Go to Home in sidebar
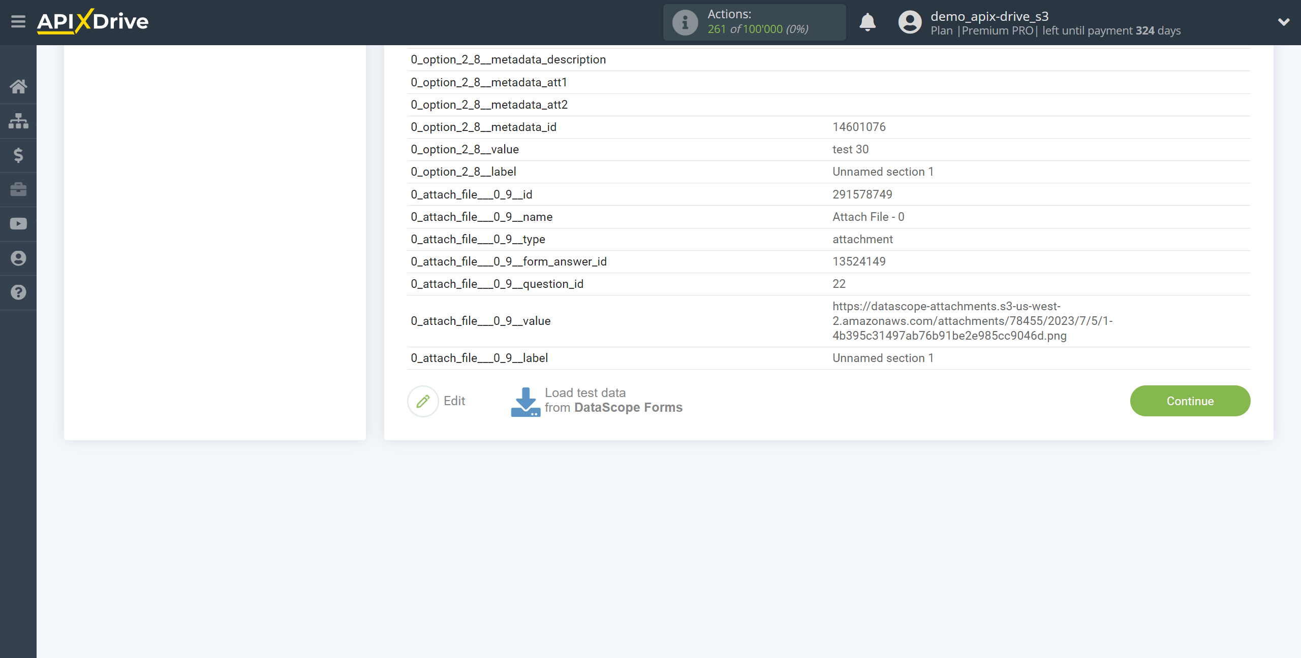The height and width of the screenshot is (658, 1301). 18,86
